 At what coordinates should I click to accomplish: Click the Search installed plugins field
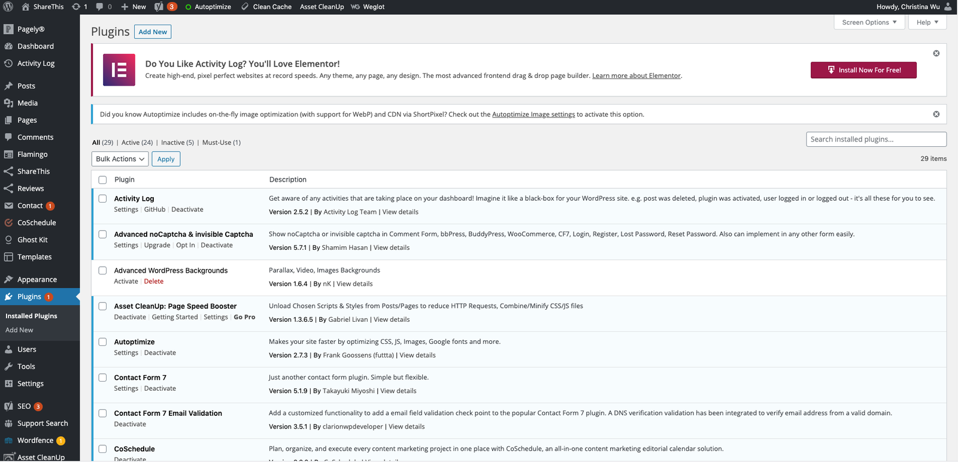(x=876, y=139)
